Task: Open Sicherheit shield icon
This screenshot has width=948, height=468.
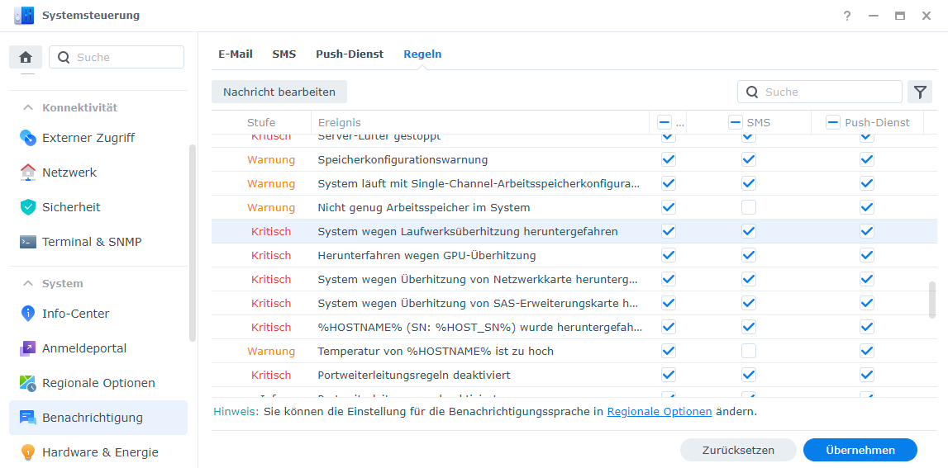Action: 28,207
